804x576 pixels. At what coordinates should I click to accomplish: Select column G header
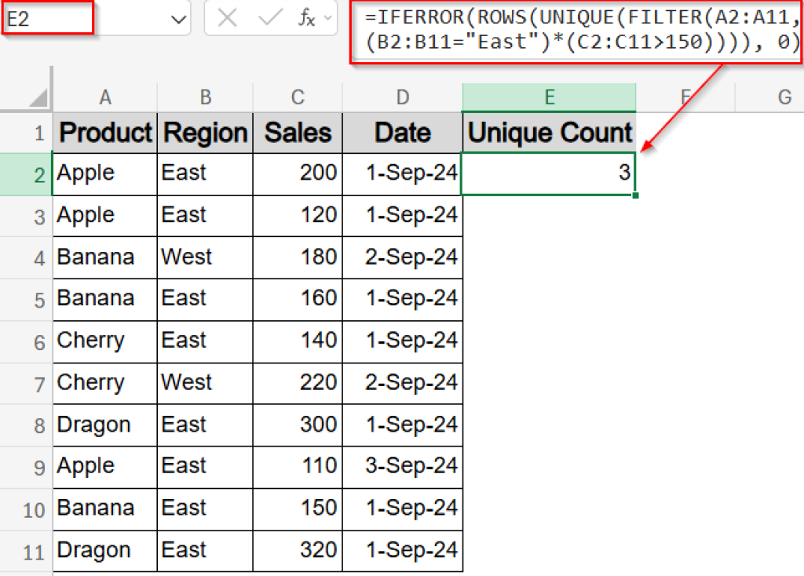(784, 97)
